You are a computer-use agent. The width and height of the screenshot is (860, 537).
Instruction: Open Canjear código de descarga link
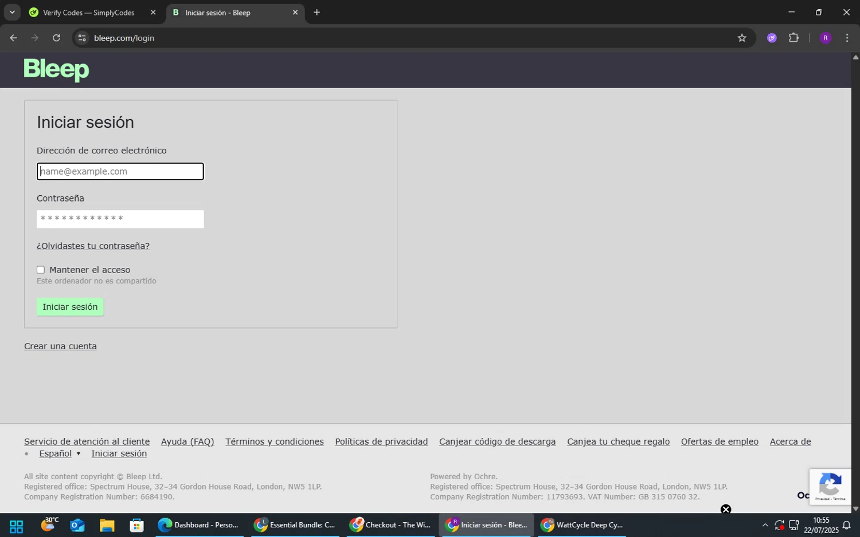point(497,441)
